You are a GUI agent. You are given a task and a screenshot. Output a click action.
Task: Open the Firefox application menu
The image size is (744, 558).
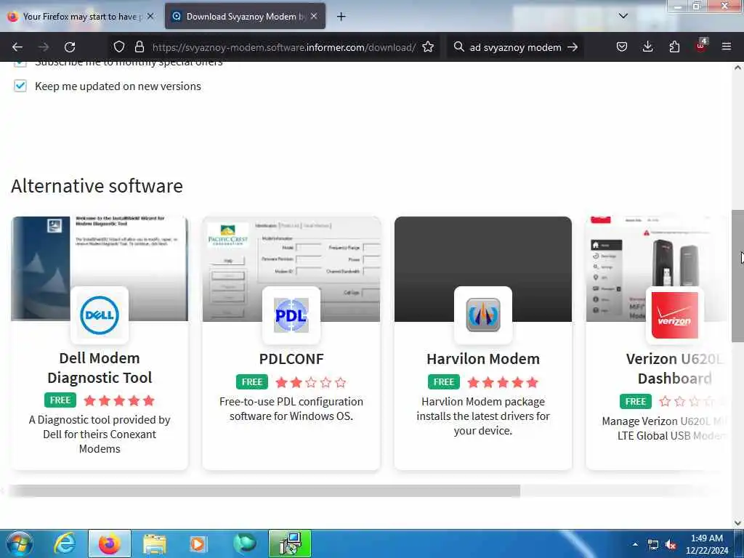727,47
